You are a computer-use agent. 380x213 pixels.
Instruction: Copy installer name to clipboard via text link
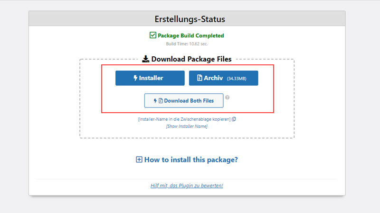tap(184, 119)
